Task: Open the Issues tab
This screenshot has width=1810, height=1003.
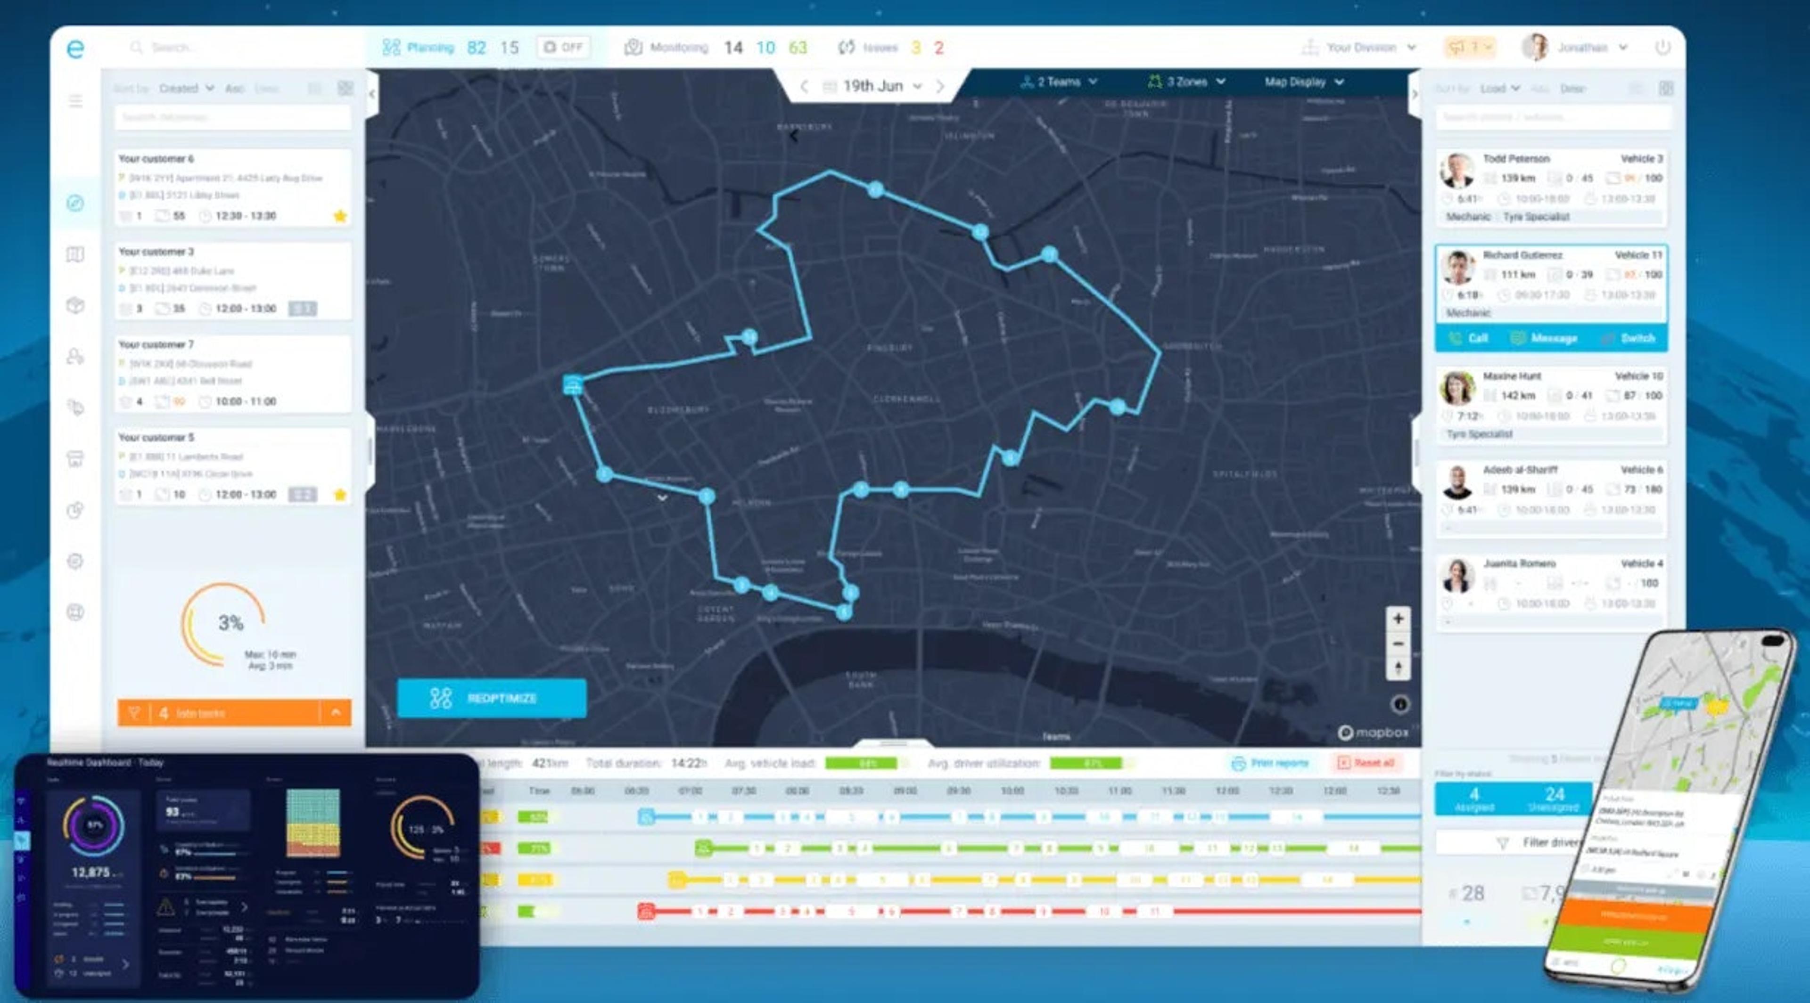Action: point(868,47)
